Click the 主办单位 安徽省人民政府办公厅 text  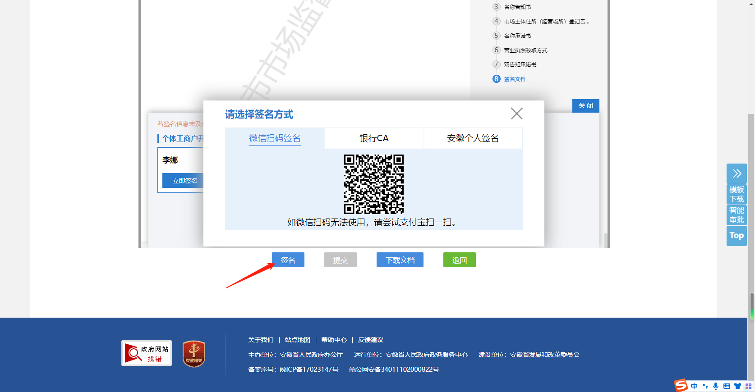(295, 355)
